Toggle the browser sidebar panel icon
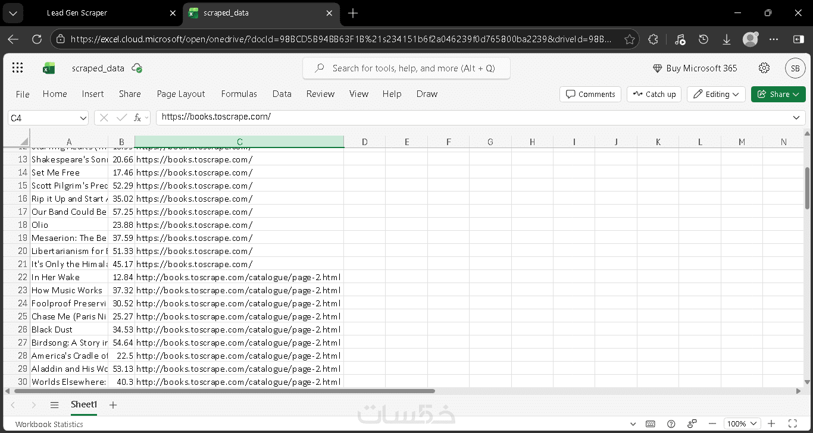Viewport: 813px width, 433px height. tap(798, 39)
